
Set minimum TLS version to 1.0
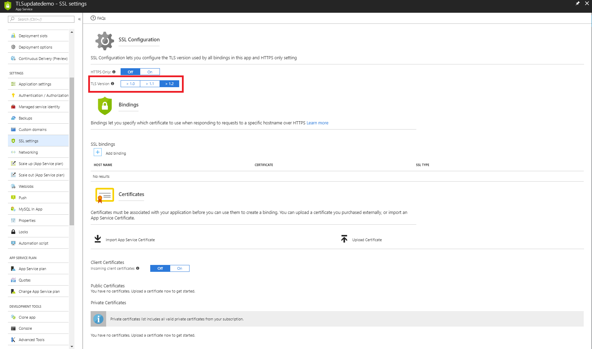pyautogui.click(x=130, y=84)
